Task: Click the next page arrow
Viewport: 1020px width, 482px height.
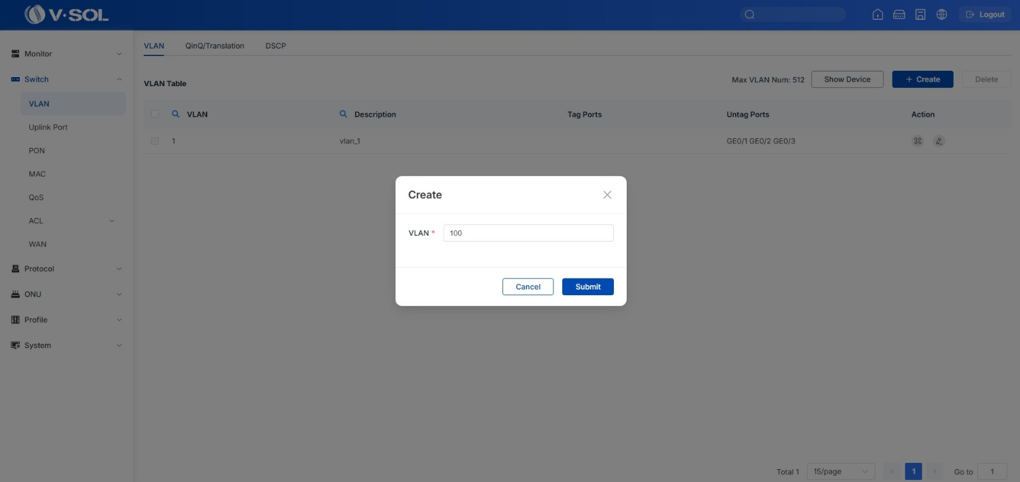Action: (935, 472)
